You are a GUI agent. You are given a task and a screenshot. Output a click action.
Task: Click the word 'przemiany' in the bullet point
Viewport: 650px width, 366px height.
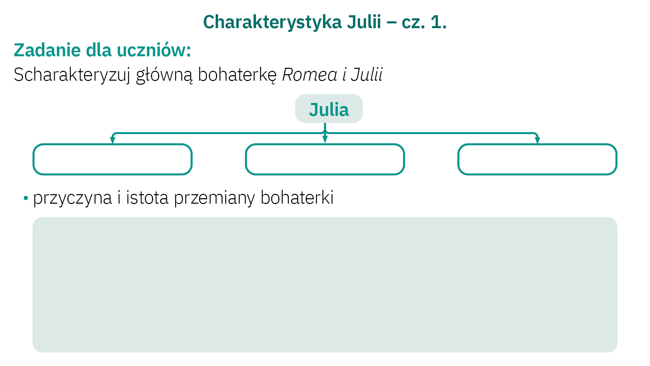[214, 198]
